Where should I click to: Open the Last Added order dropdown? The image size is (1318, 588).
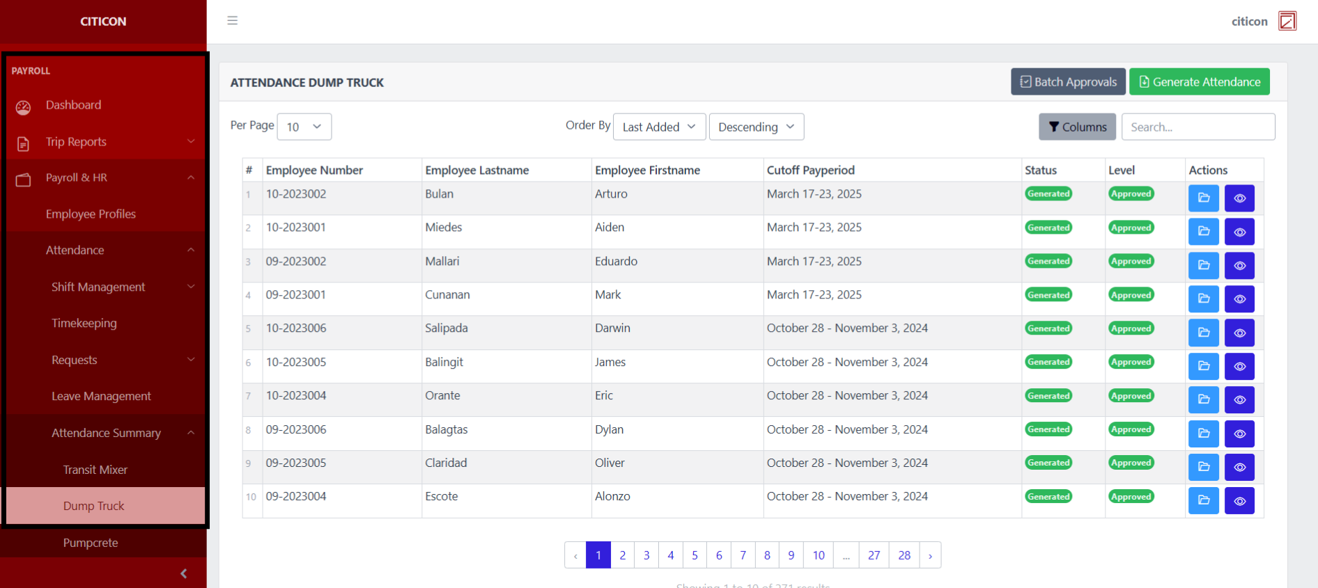pos(658,127)
